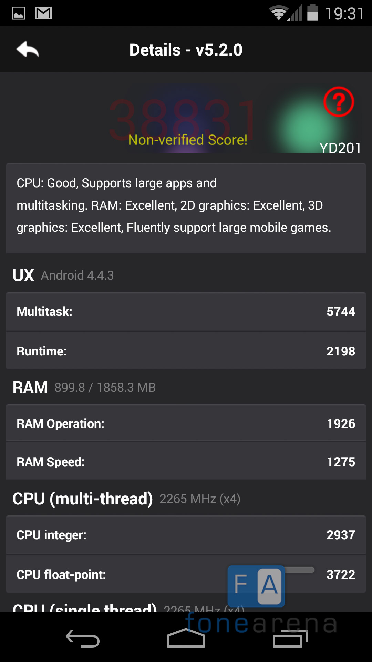Screen dimensions: 372x662
Task: Tap the RAM Operation score row
Action: [x=186, y=423]
